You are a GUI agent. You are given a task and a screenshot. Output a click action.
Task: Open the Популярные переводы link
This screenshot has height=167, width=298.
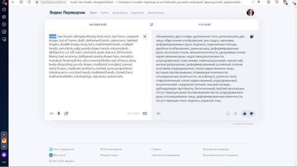pyautogui.click(x=216, y=149)
